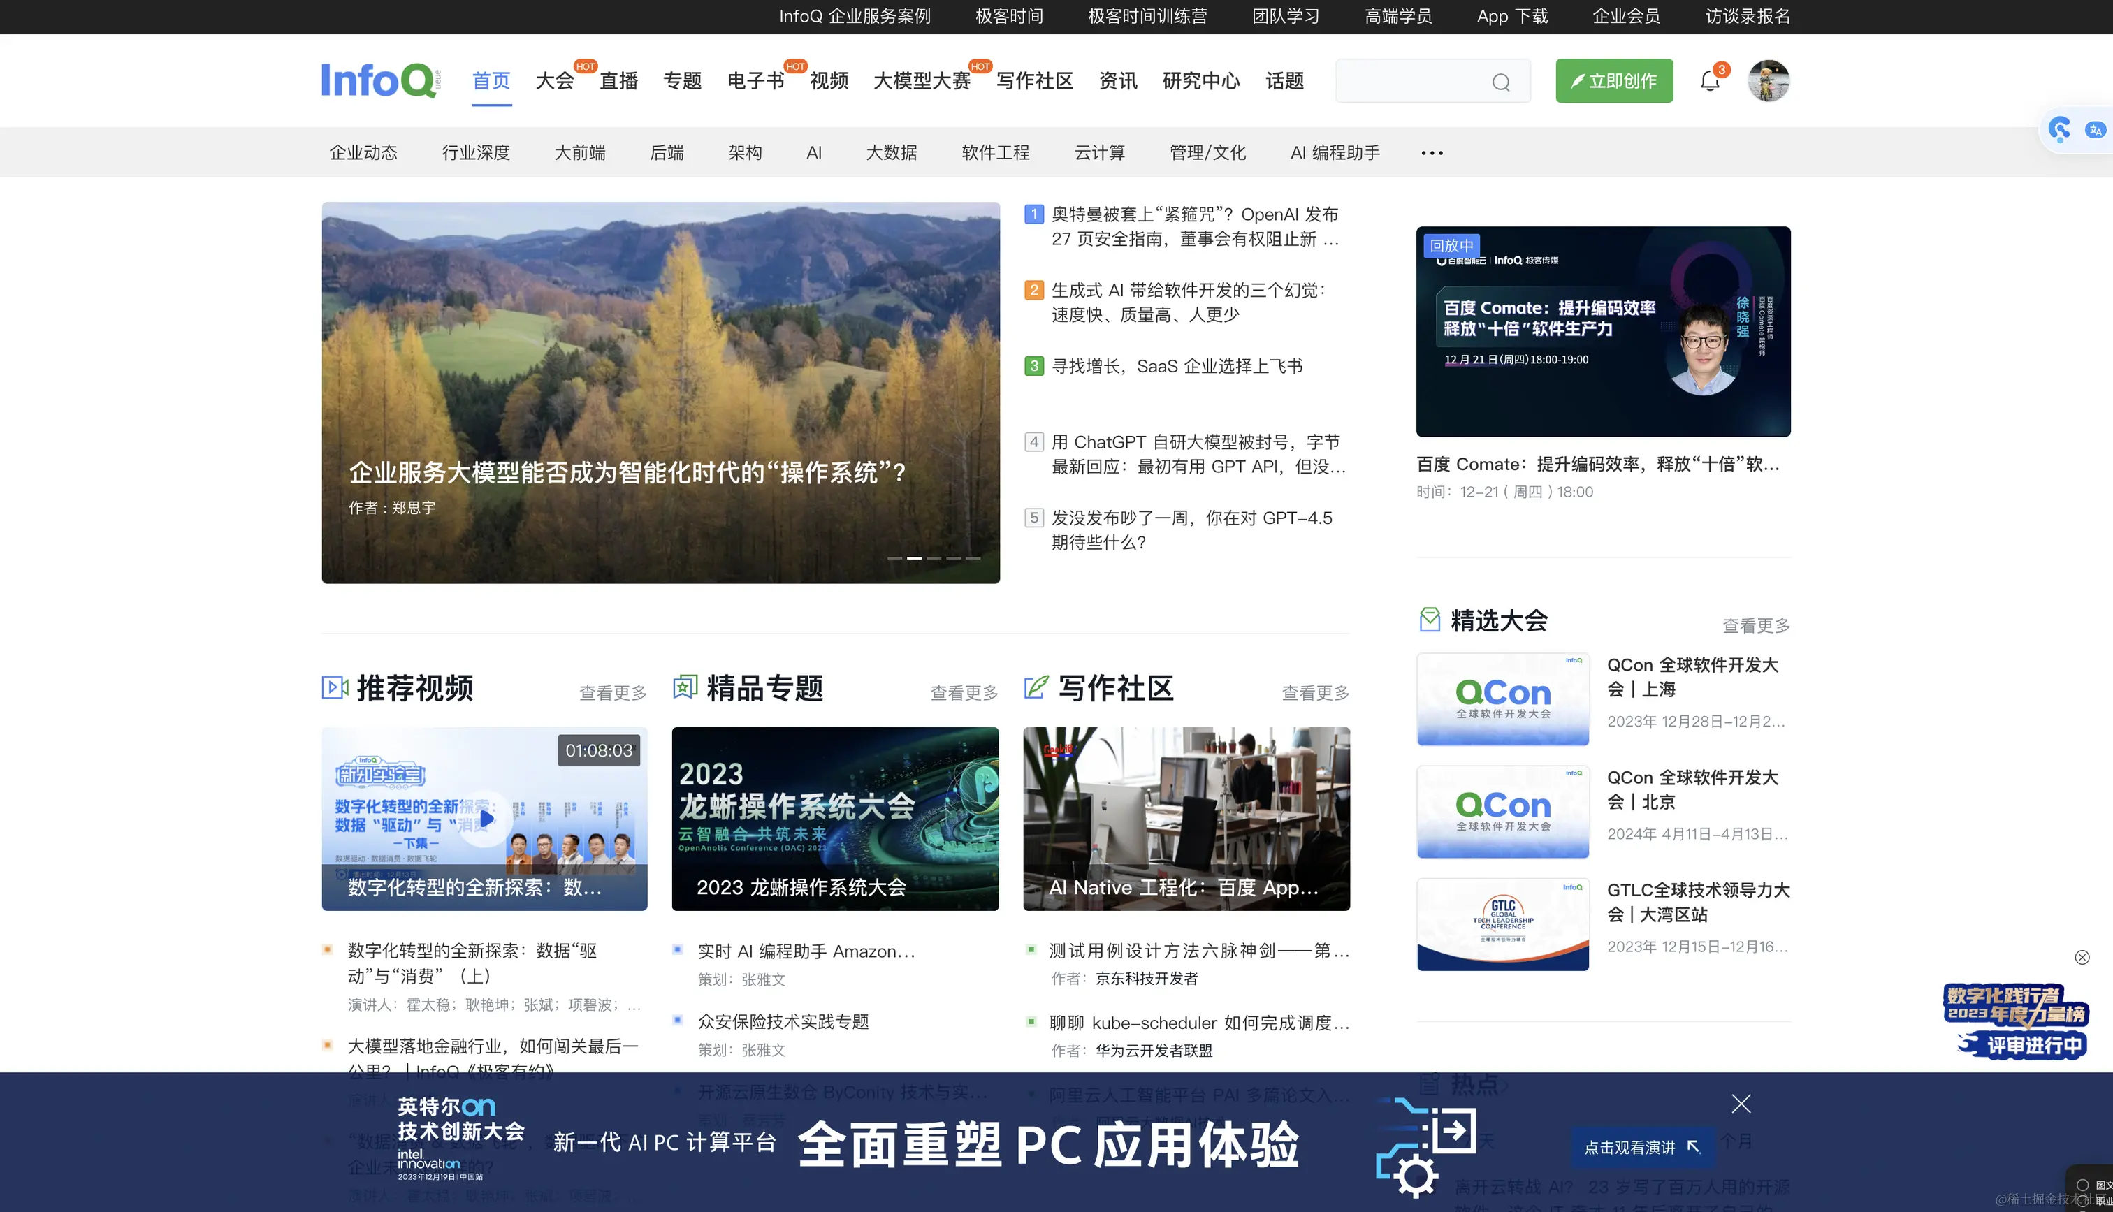Image resolution: width=2113 pixels, height=1212 pixels.
Task: Play the 数字化转型的全新探索 video
Action: [486, 818]
